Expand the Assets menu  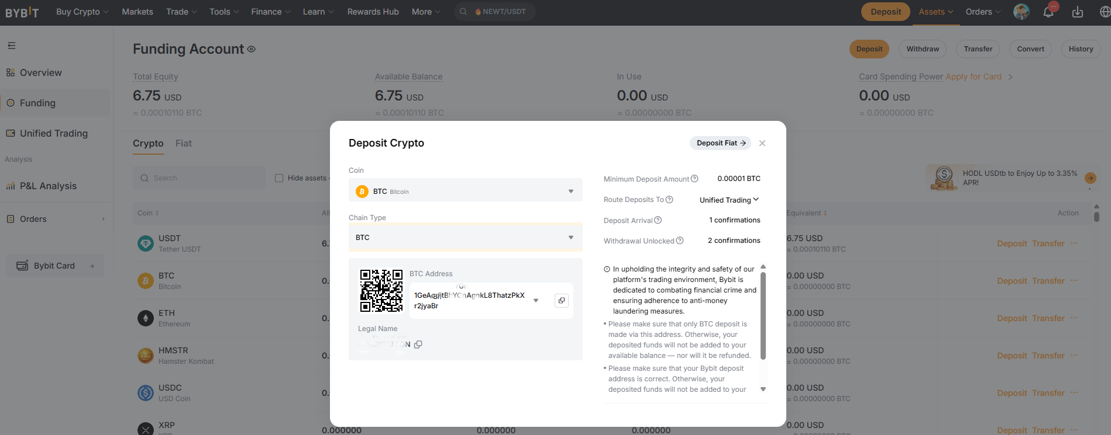936,12
